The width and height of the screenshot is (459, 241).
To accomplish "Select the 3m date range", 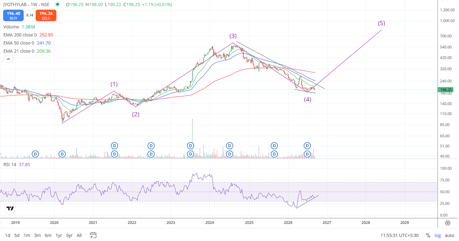I will coord(37,235).
